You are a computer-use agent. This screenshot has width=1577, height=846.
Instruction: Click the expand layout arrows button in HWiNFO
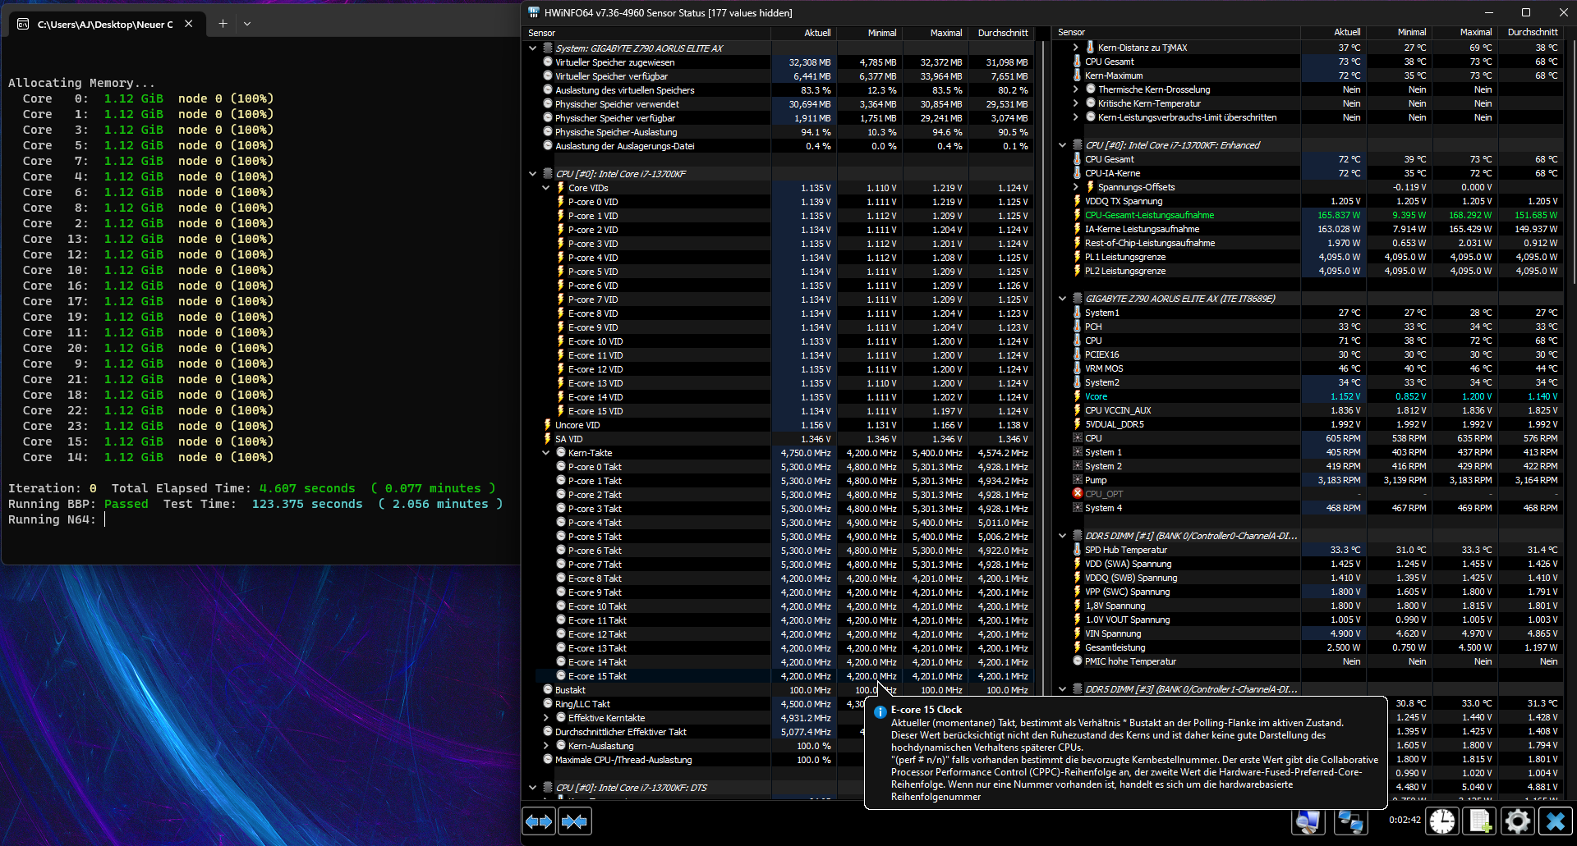539,821
